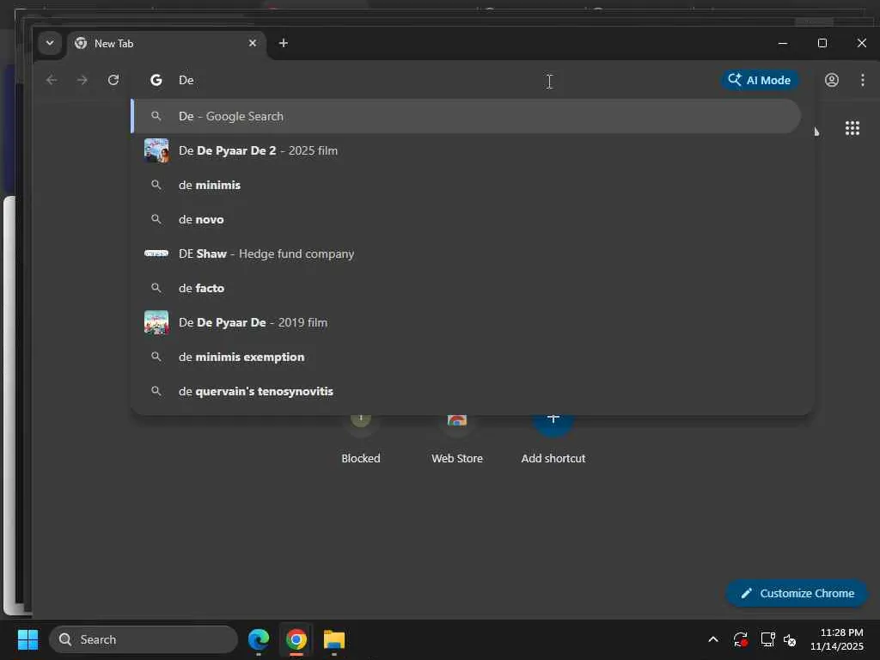Reload the page
The height and width of the screenshot is (660, 880).
point(113,80)
